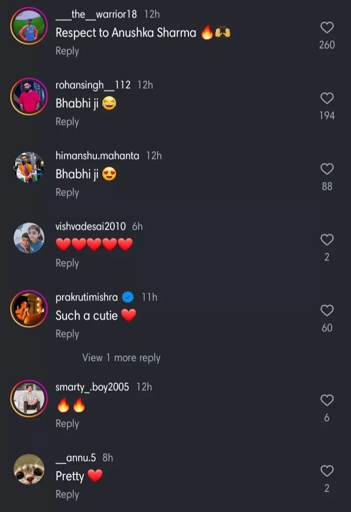The image size is (351, 512).
Task: Reply to __annu.5's 'Pretty' comment
Action: coord(67,494)
